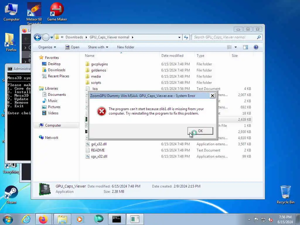
Task: Dismiss the error dialog with OK
Action: click(200, 131)
